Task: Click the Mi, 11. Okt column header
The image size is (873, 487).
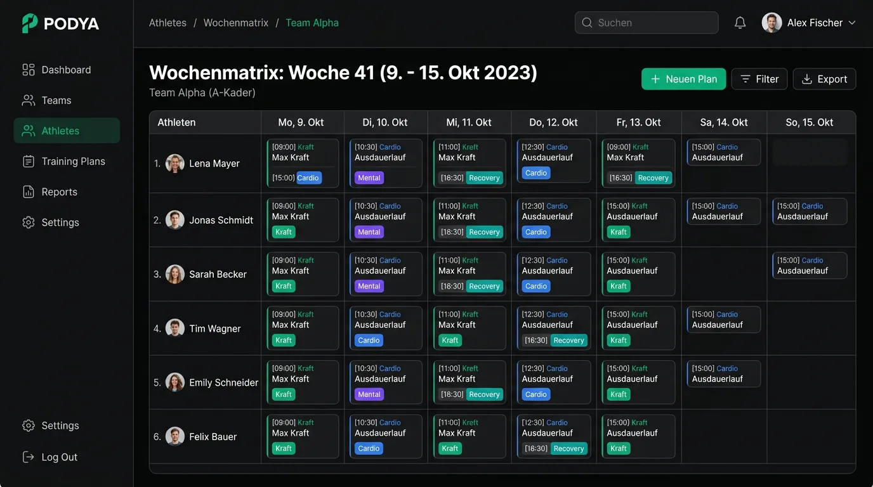Action: click(x=469, y=122)
